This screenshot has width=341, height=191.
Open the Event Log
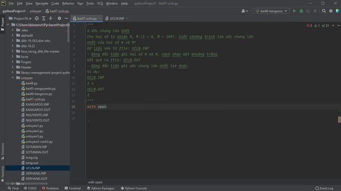click(324, 188)
